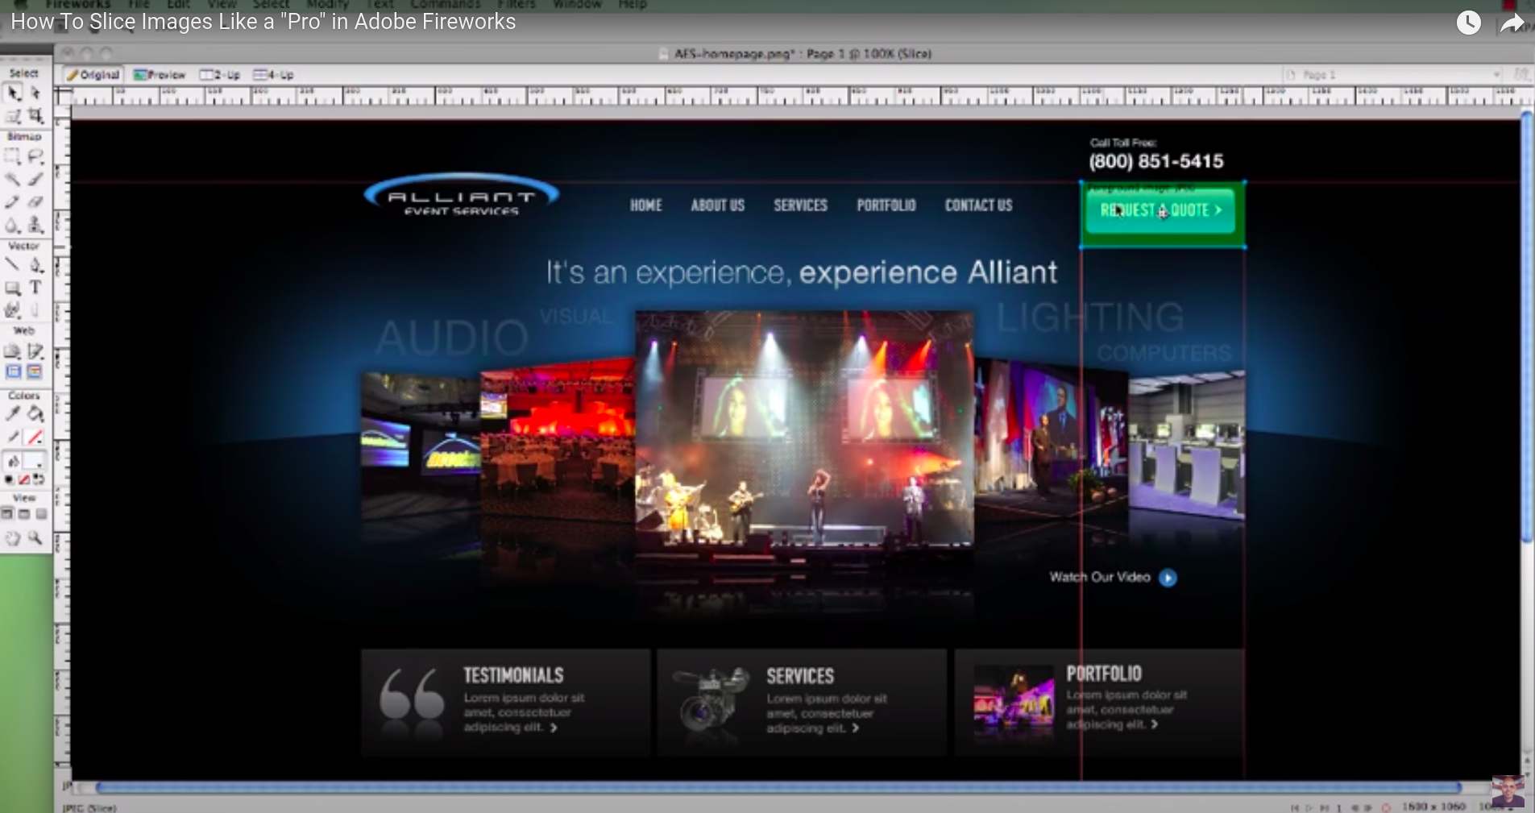Open the Commands menu

point(446,4)
